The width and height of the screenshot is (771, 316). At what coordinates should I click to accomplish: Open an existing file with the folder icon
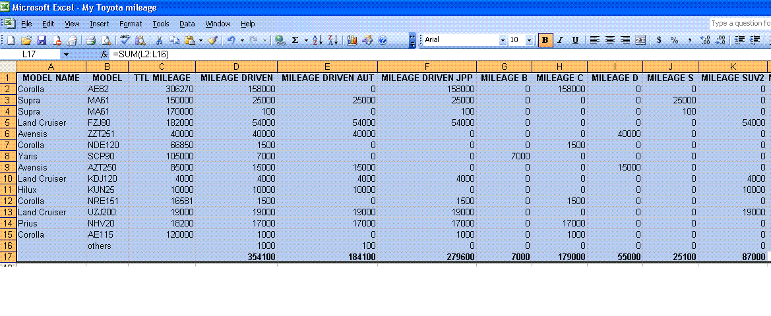(26, 40)
